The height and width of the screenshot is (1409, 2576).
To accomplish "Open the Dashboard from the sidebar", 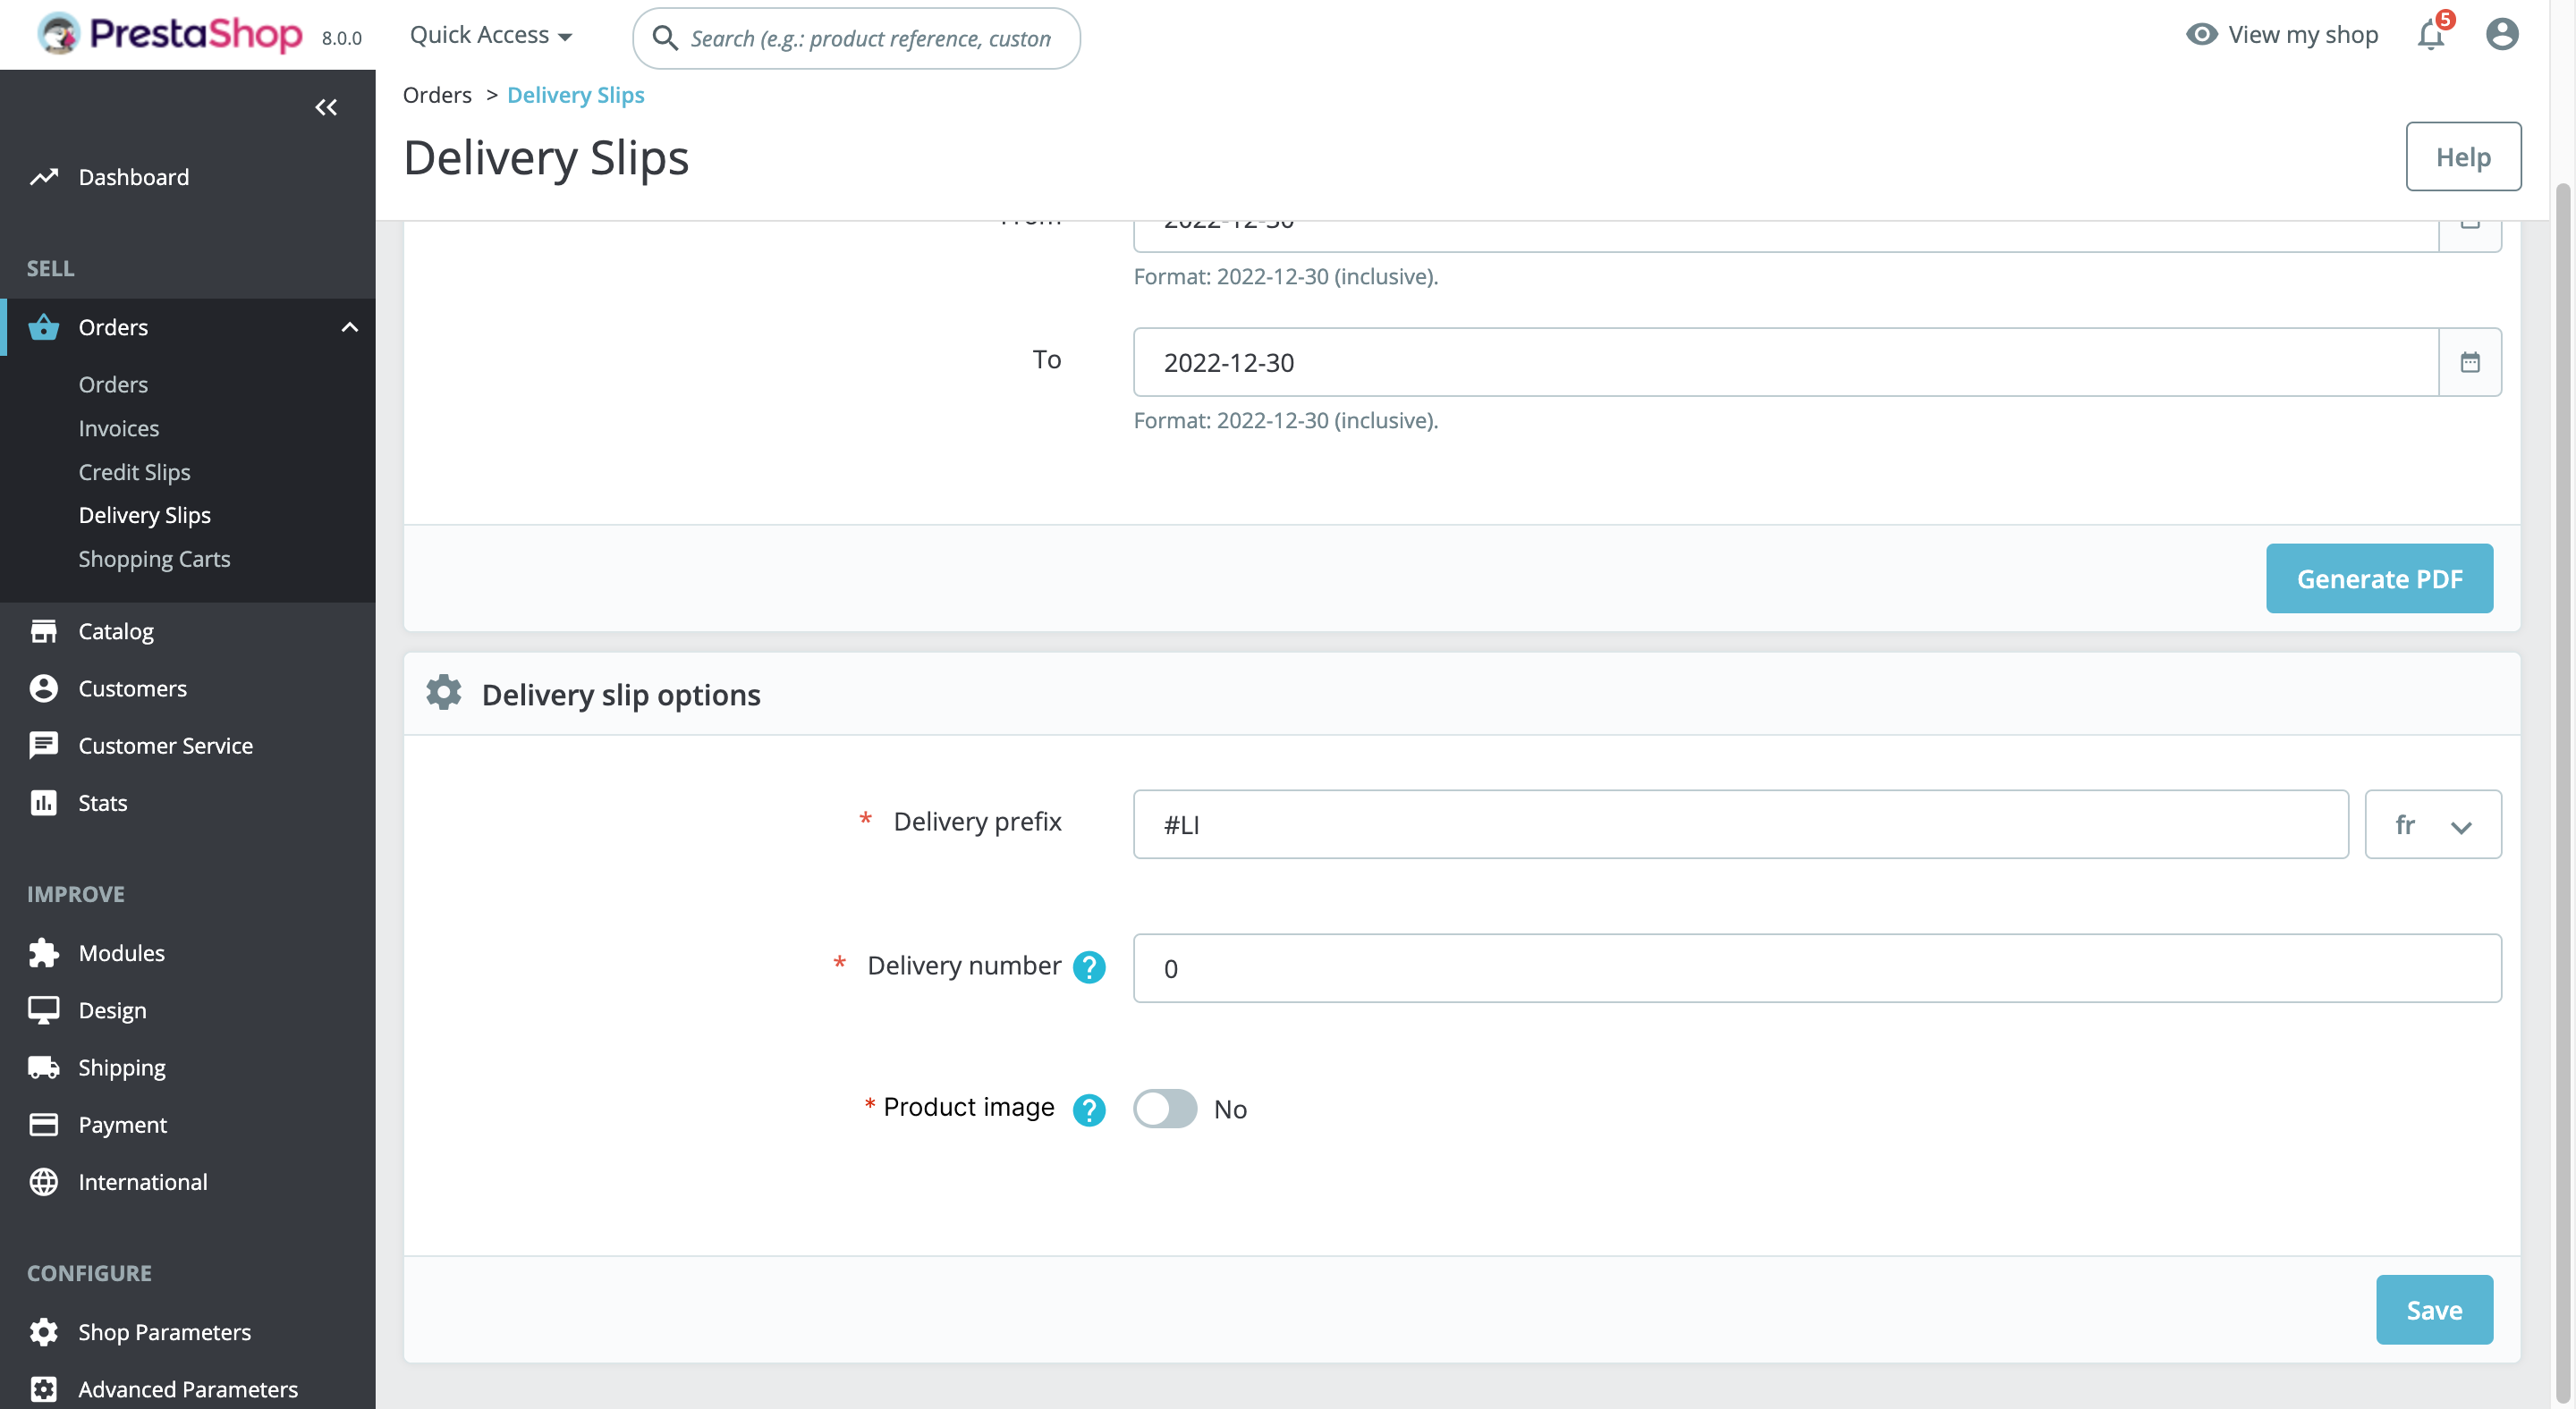I will (133, 177).
